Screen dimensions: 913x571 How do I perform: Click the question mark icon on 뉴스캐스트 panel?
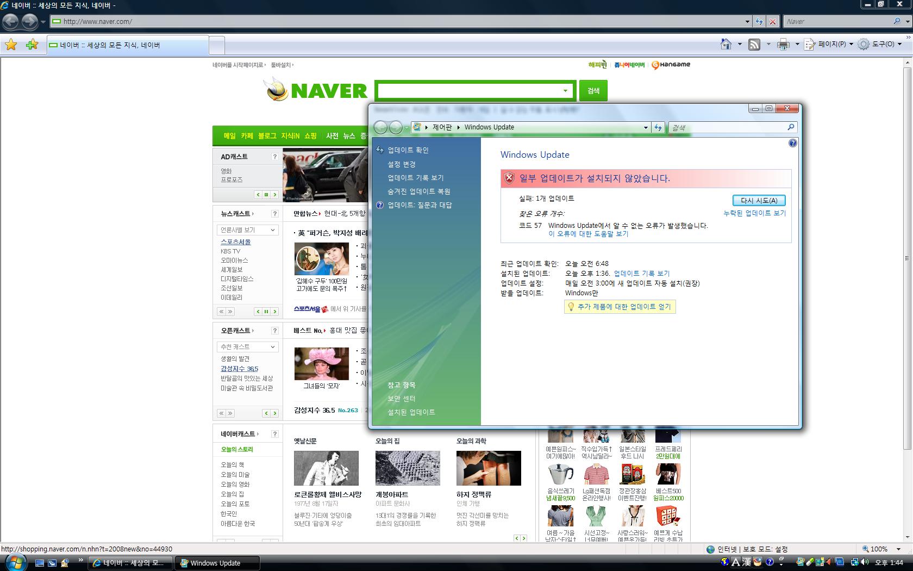(274, 214)
